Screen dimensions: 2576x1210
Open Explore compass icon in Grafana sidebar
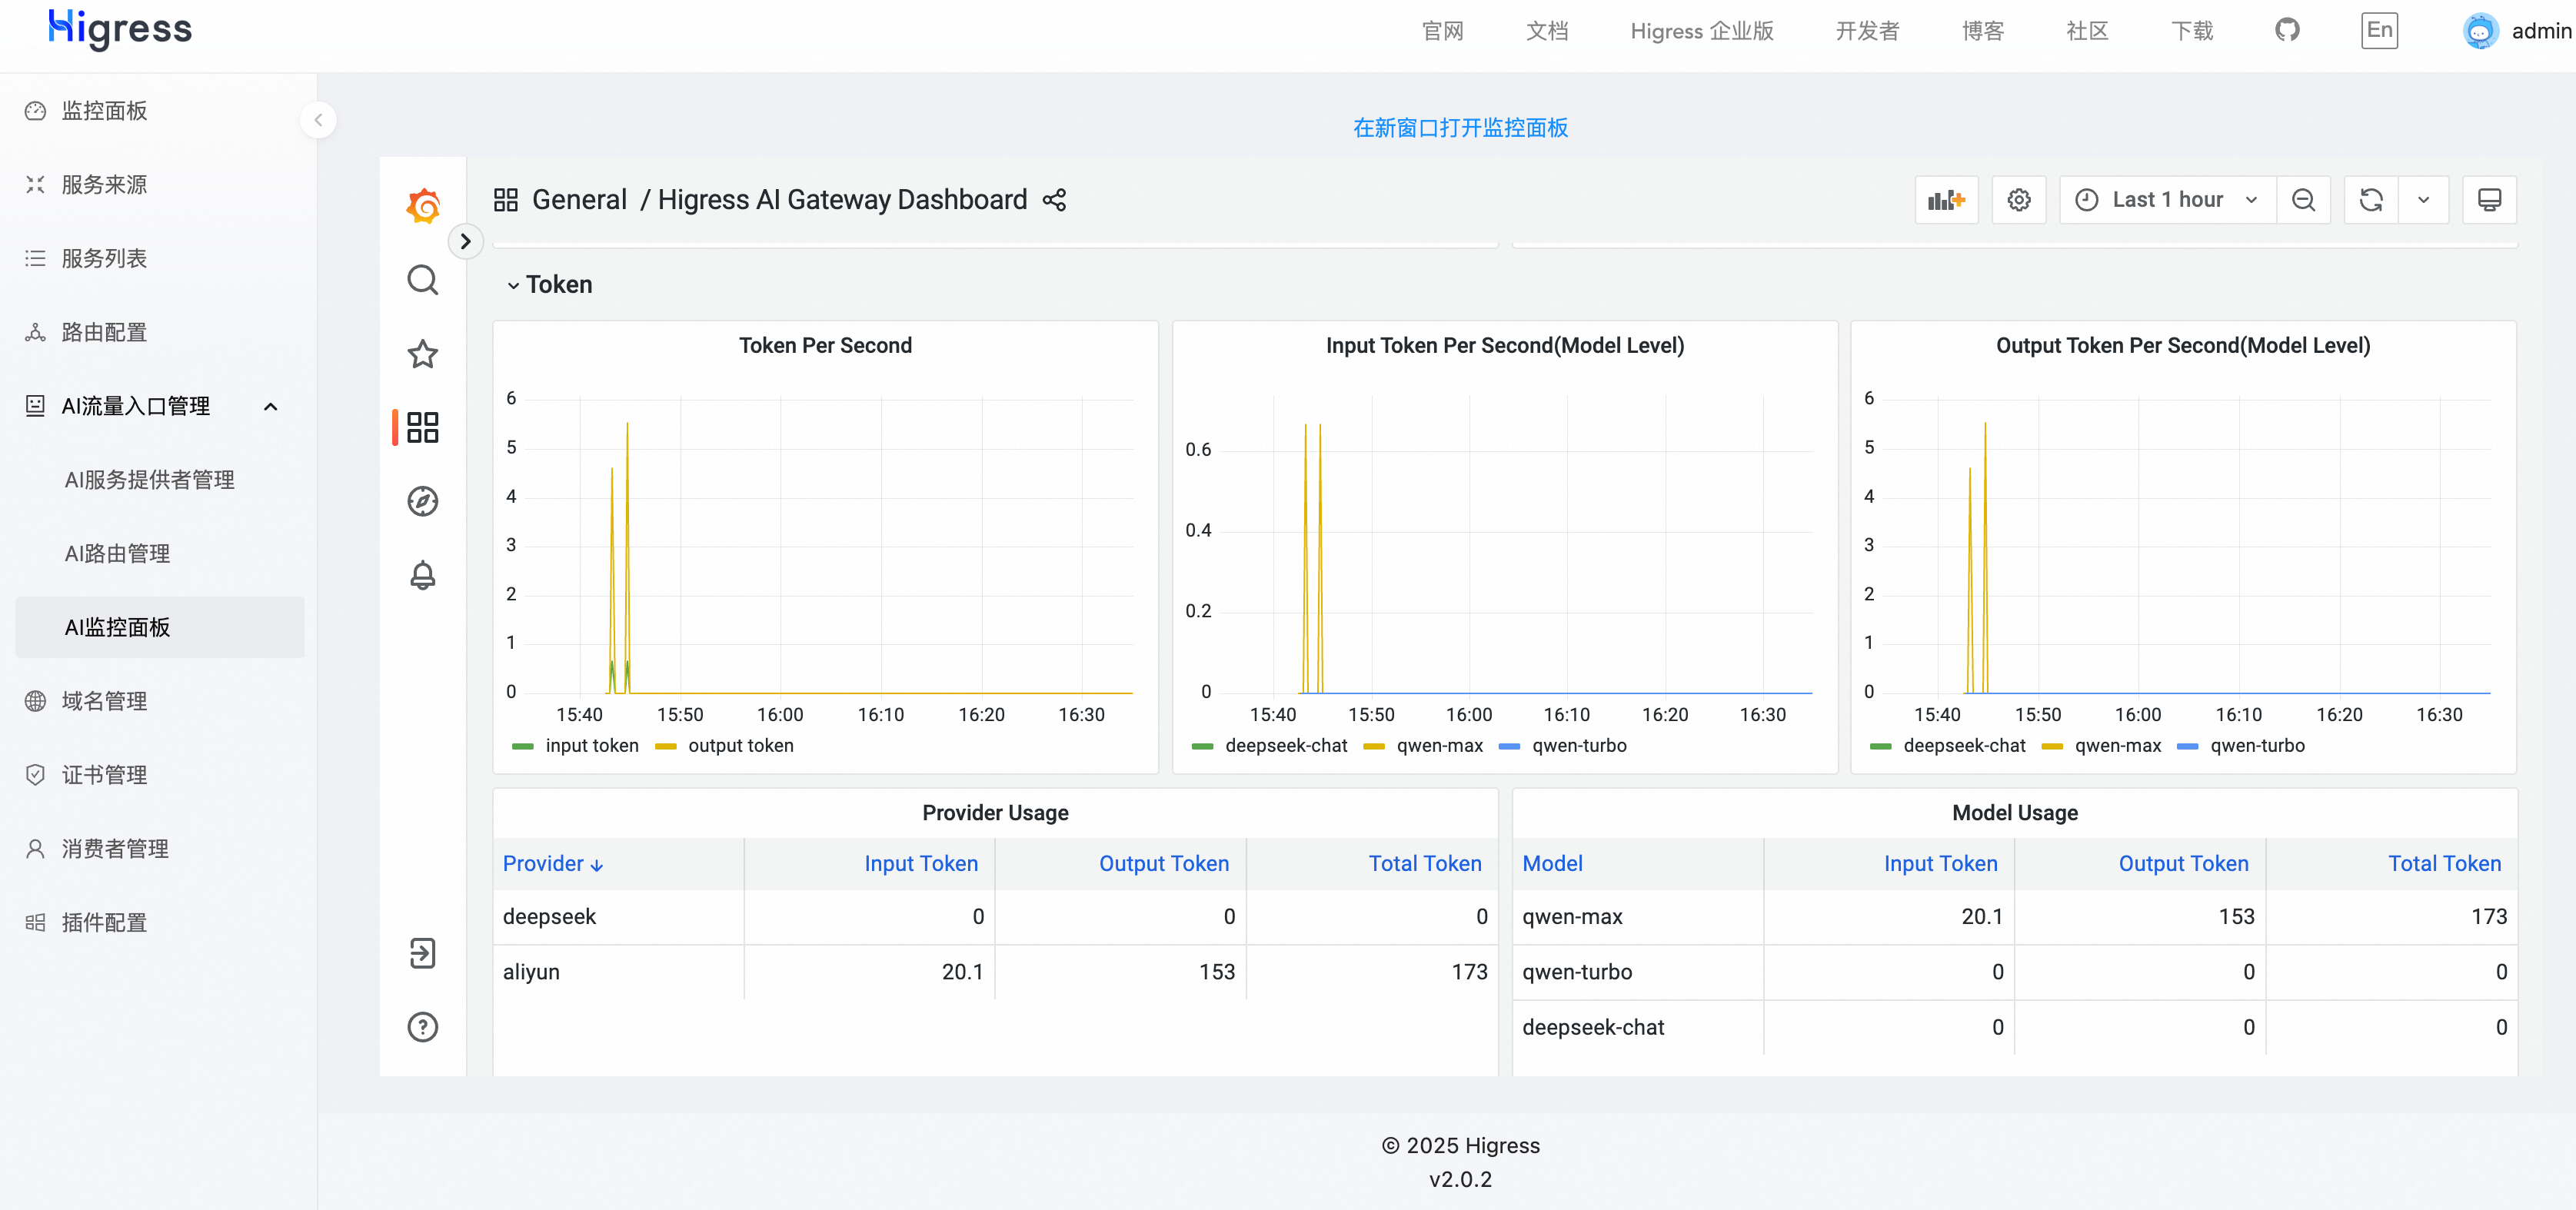(423, 501)
